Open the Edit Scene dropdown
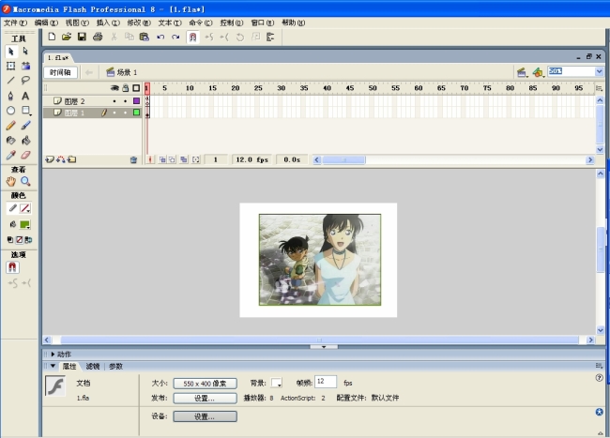 click(522, 72)
